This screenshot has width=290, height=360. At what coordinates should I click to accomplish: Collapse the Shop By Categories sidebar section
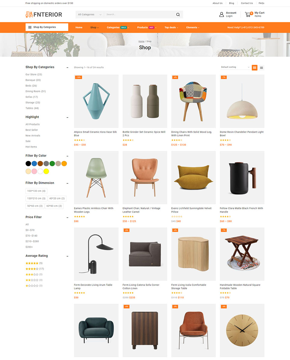click(x=67, y=67)
